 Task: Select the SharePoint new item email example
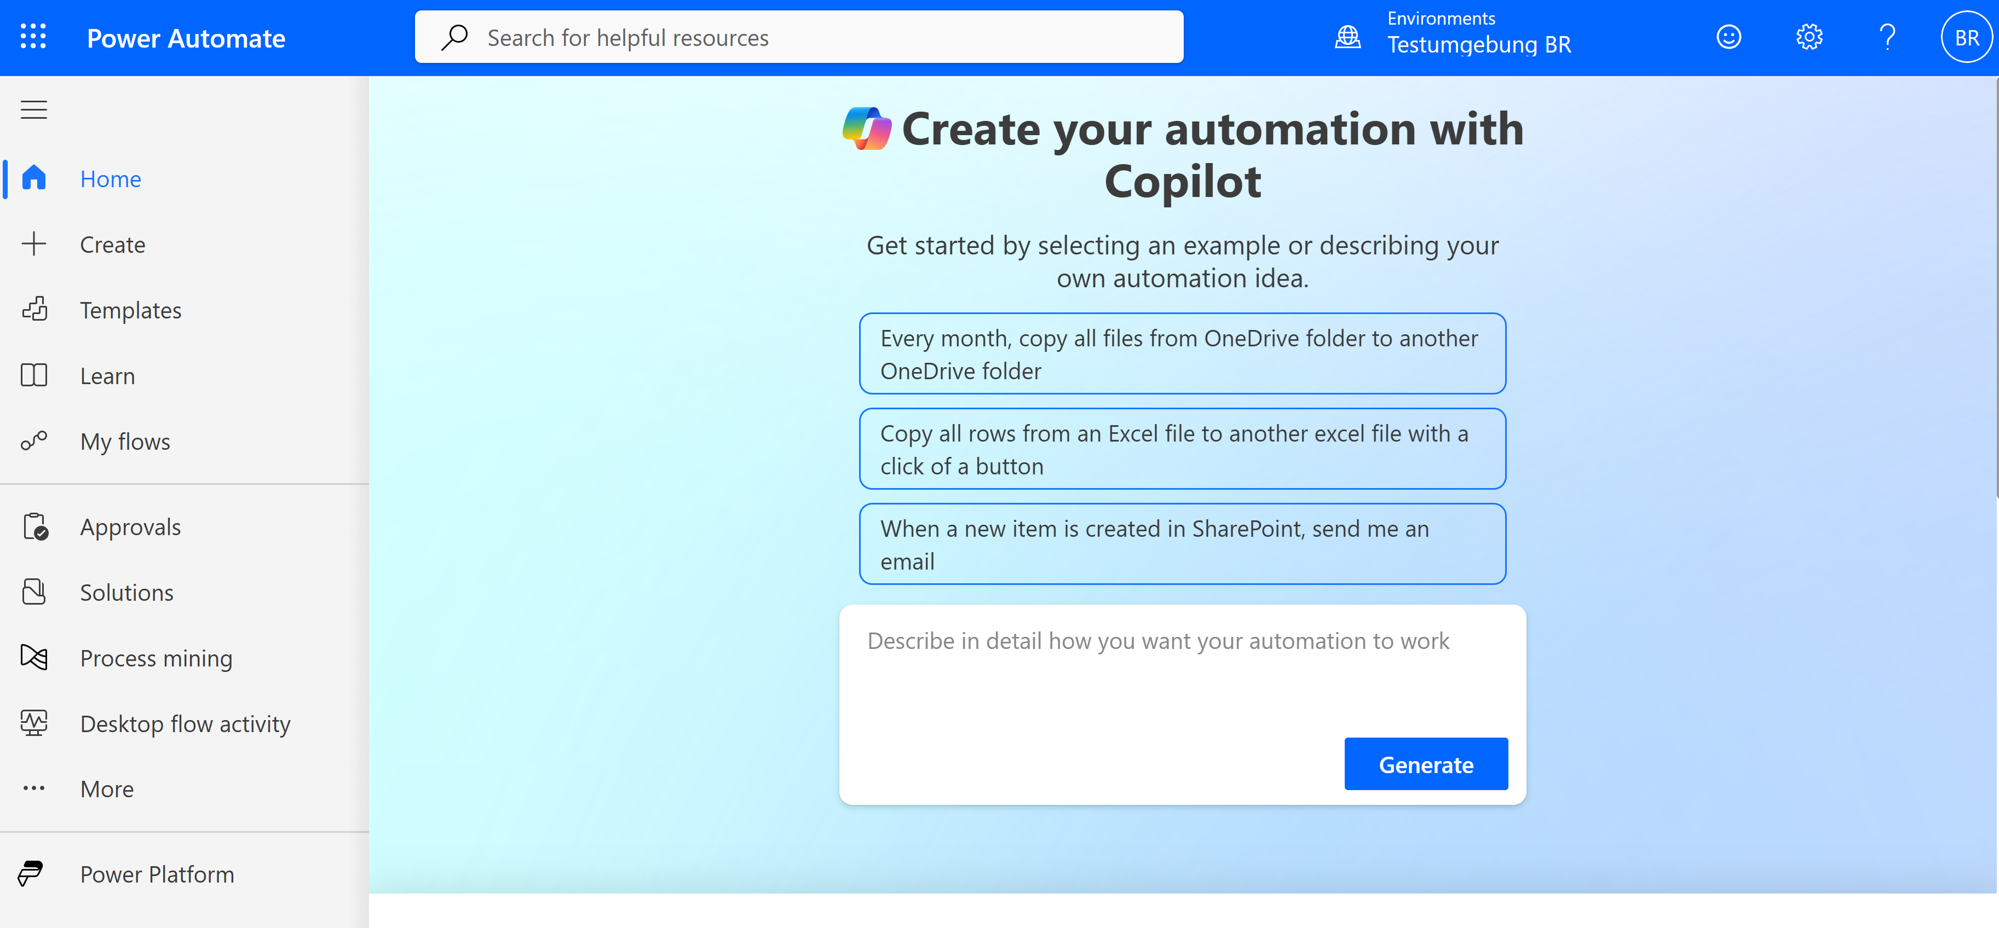click(1182, 544)
